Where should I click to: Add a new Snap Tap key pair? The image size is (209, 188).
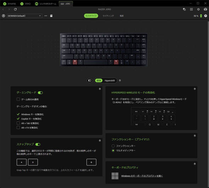point(91,162)
